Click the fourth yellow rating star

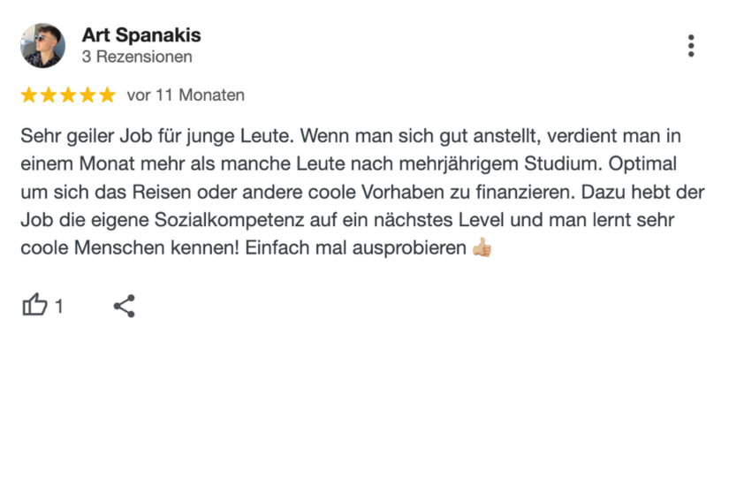click(x=87, y=95)
